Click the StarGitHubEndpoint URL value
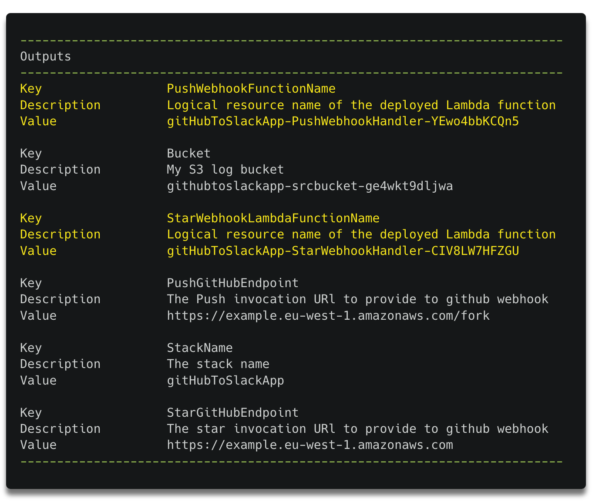Screen dimensions: 592x502 (x=310, y=445)
